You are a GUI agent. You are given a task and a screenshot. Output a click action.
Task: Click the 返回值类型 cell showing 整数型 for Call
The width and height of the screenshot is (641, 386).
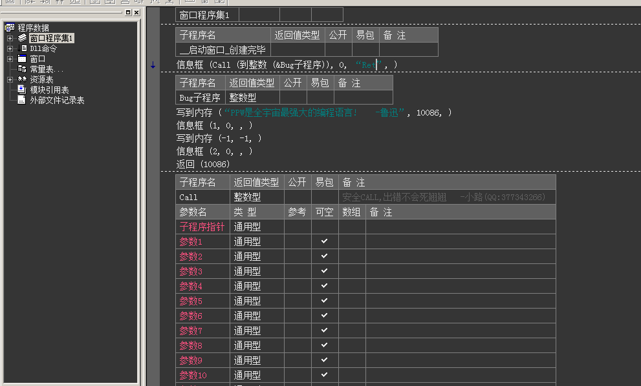pos(256,197)
